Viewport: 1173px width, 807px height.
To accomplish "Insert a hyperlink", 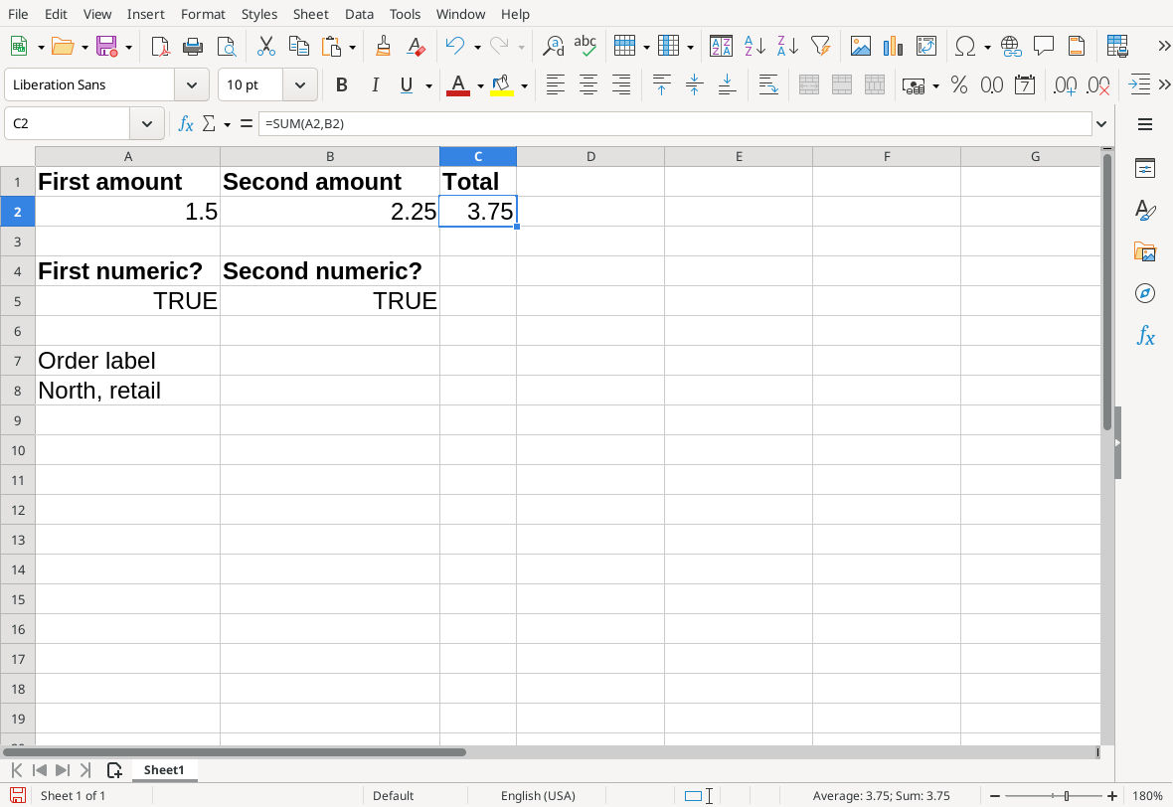I will (1011, 47).
